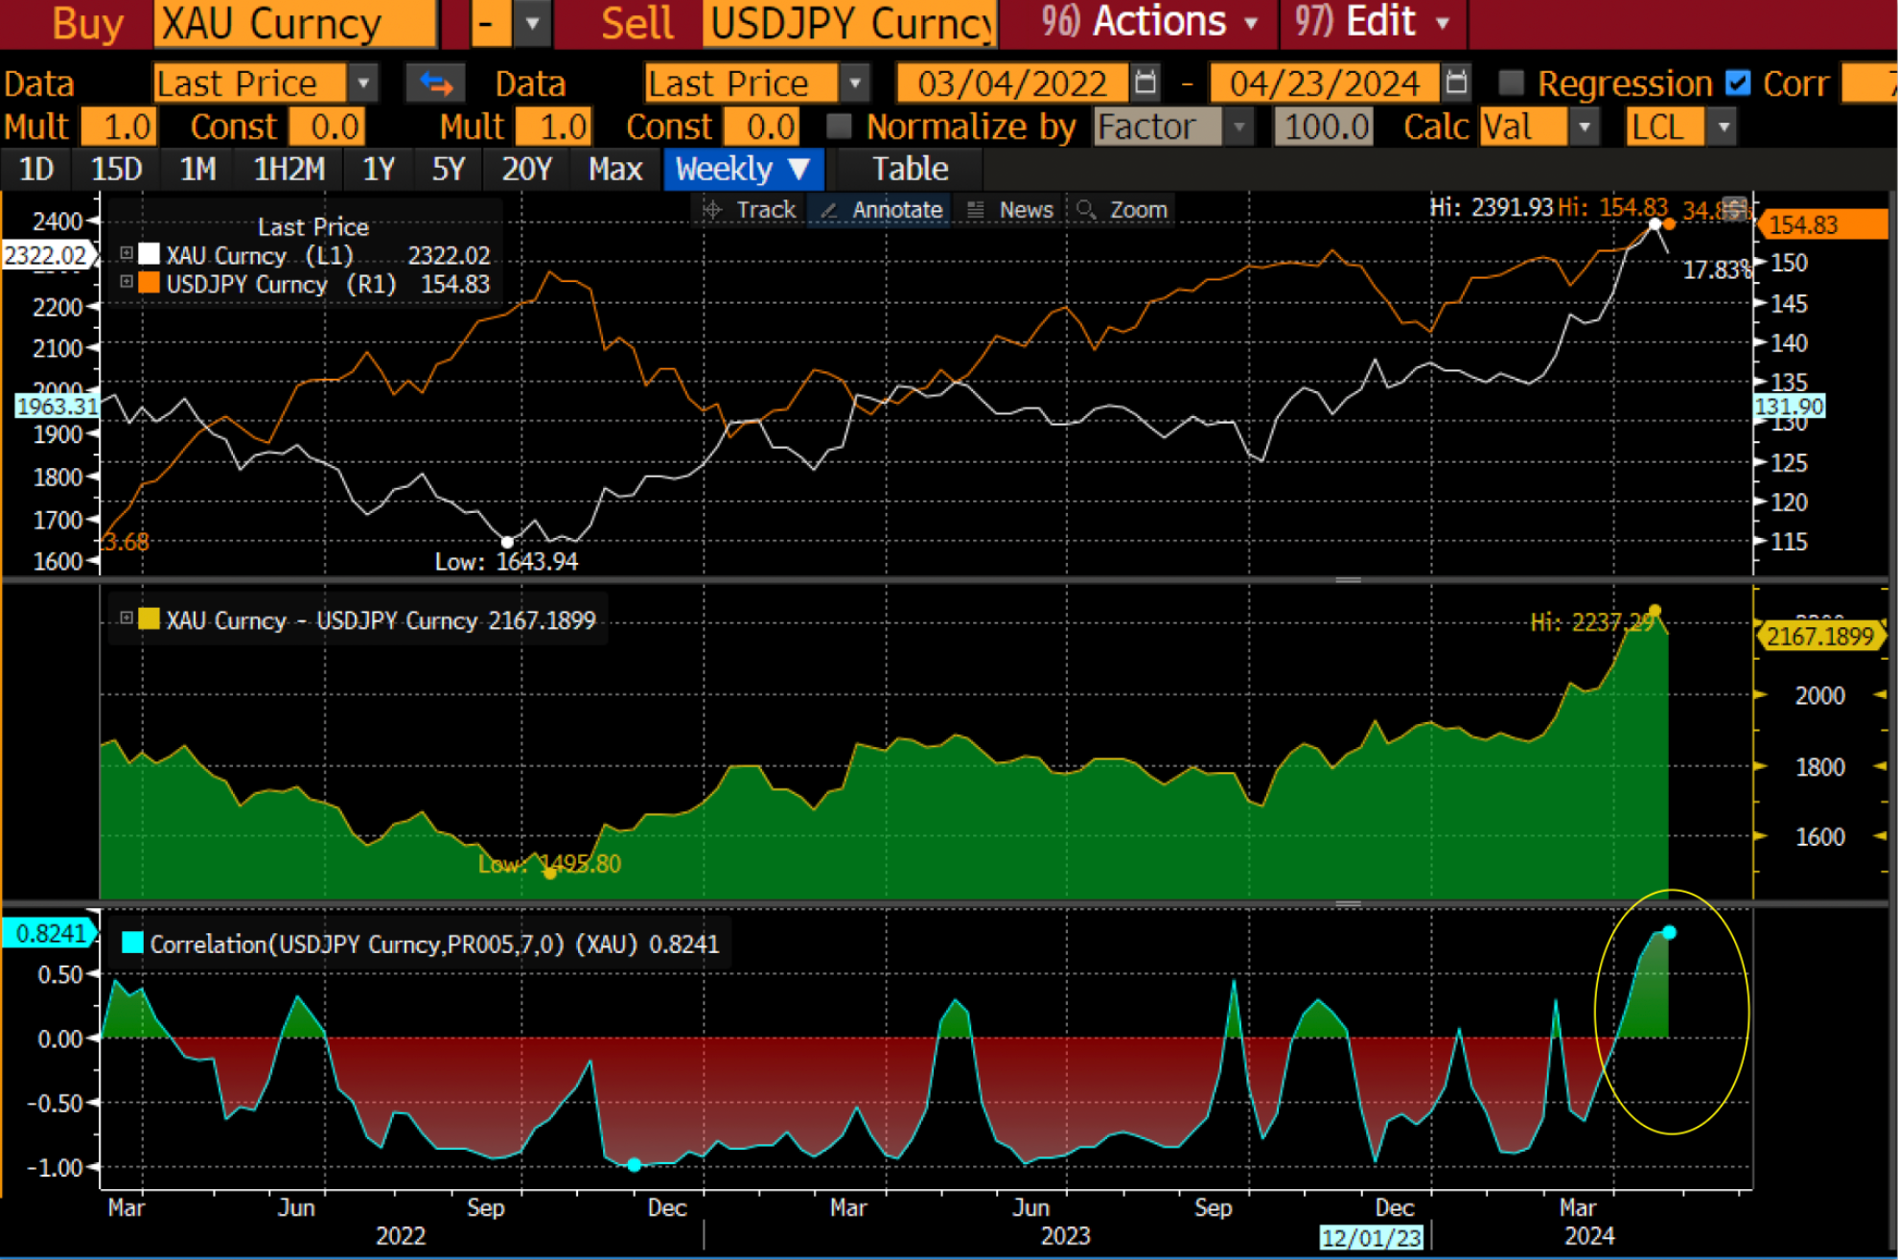The width and height of the screenshot is (1898, 1260).
Task: Choose the Max time range button
Action: pyautogui.click(x=614, y=170)
